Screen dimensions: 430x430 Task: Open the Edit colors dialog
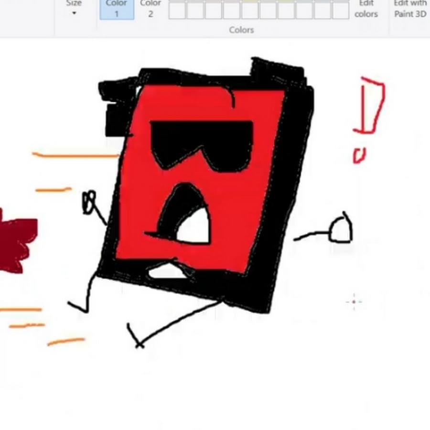coord(366,9)
